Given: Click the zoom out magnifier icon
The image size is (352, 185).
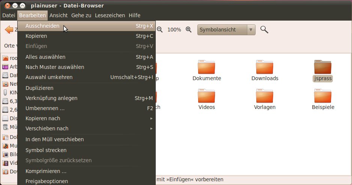Looking at the screenshot, I should click(159, 30).
